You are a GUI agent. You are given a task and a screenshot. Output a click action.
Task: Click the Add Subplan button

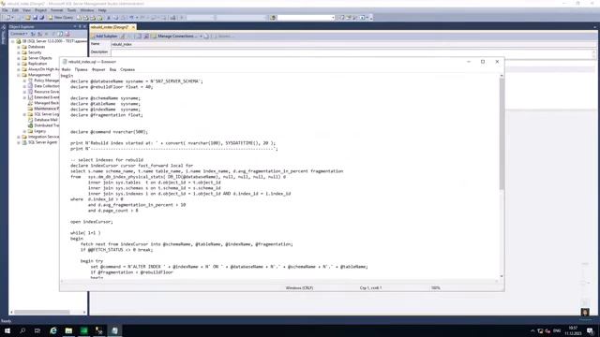104,36
